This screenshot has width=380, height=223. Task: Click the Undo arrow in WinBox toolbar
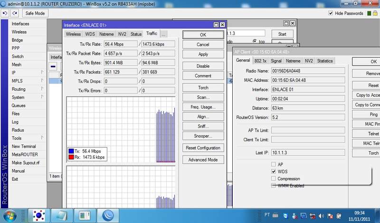[x=5, y=13]
